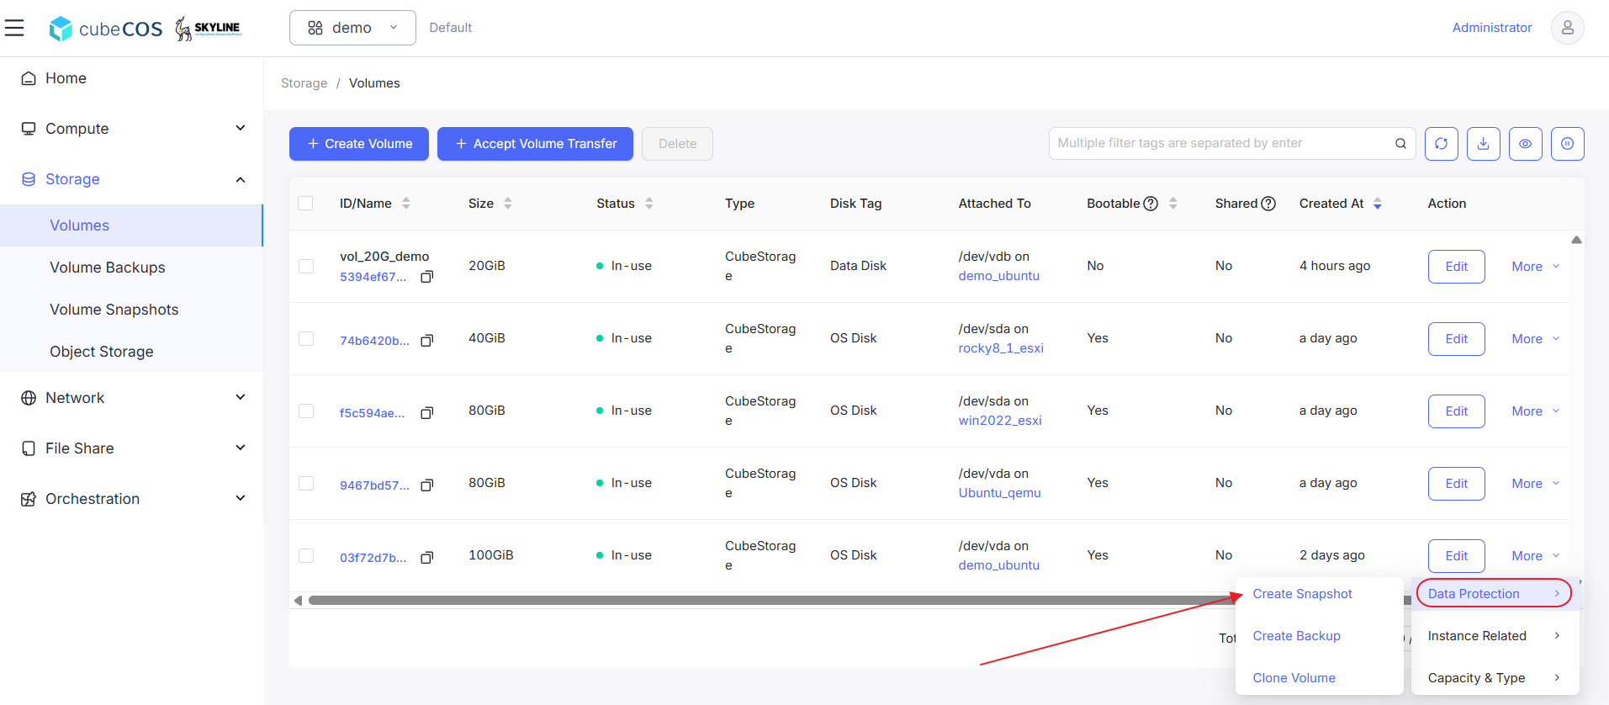Image resolution: width=1609 pixels, height=705 pixels.
Task: Open win2022_esxi instance link
Action: [1000, 421]
